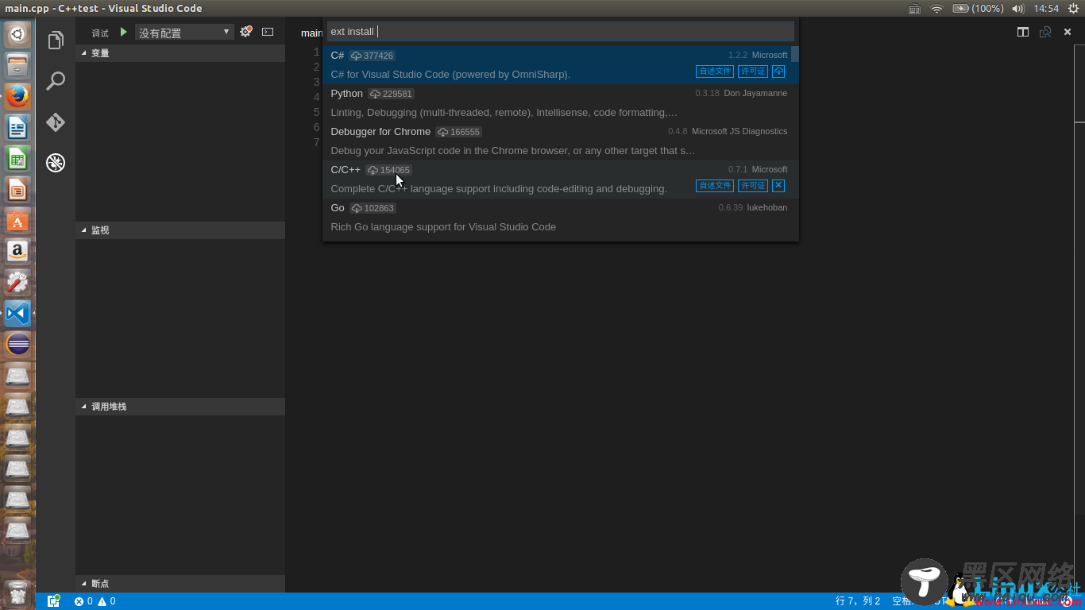Open System Settings wrench icon in launcher
The height and width of the screenshot is (610, 1085).
point(17,282)
